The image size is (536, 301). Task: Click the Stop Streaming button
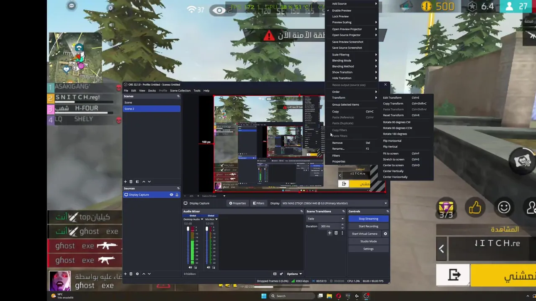[x=368, y=219]
